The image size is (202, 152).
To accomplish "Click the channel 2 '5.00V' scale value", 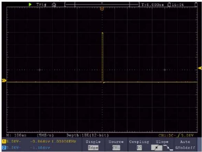I will point(13,148).
